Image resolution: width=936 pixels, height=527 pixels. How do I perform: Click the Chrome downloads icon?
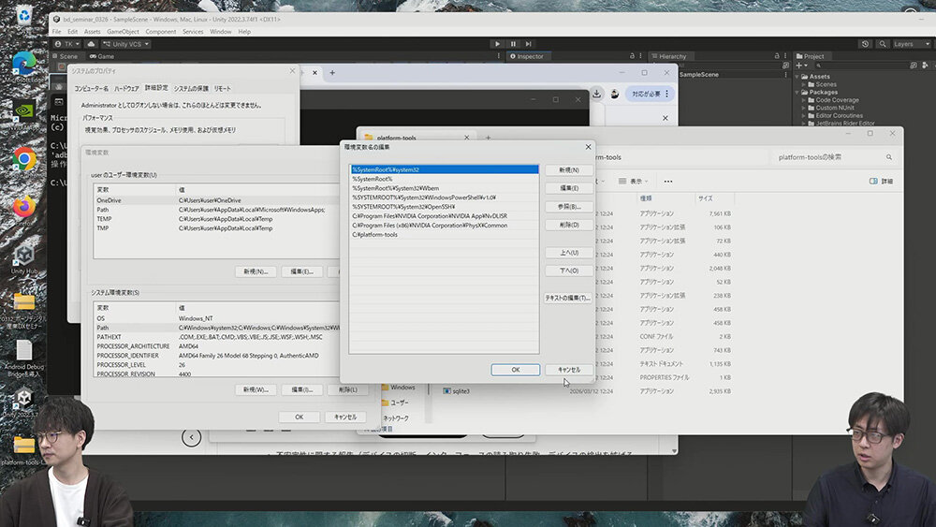pos(595,94)
